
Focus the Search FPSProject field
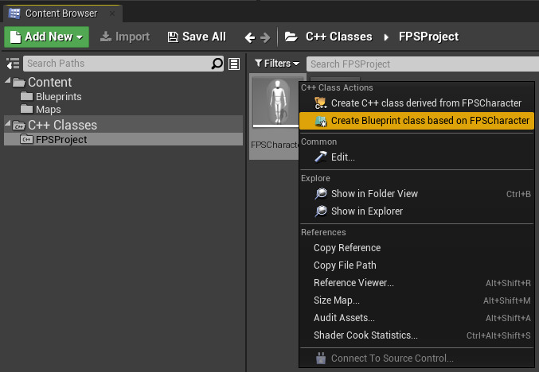tap(423, 64)
